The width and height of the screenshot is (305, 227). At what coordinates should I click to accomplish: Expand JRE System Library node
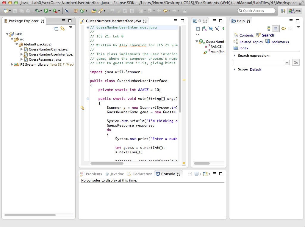tap(12, 64)
